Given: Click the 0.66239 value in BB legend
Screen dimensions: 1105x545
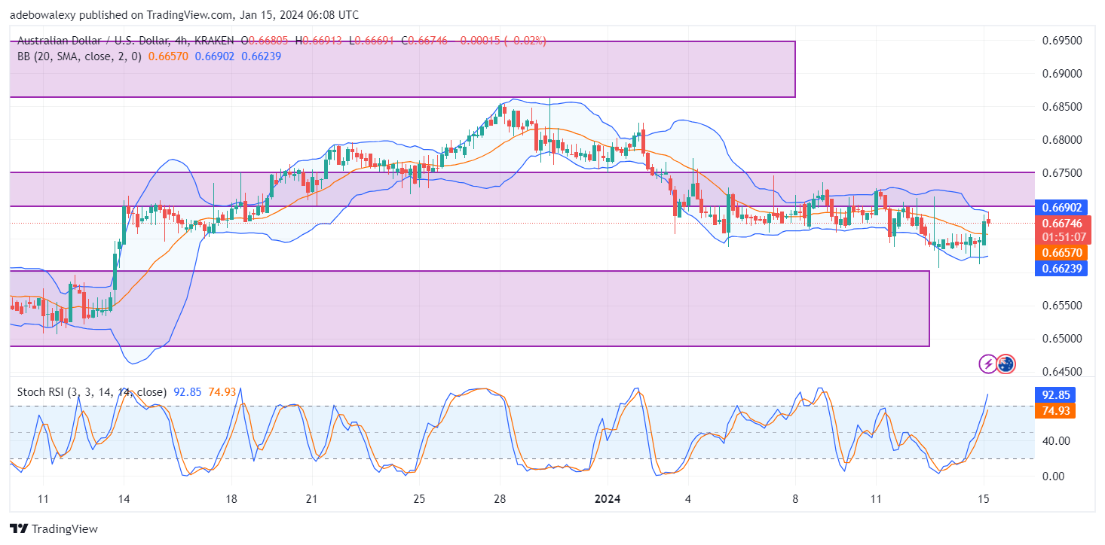Looking at the screenshot, I should [261, 56].
